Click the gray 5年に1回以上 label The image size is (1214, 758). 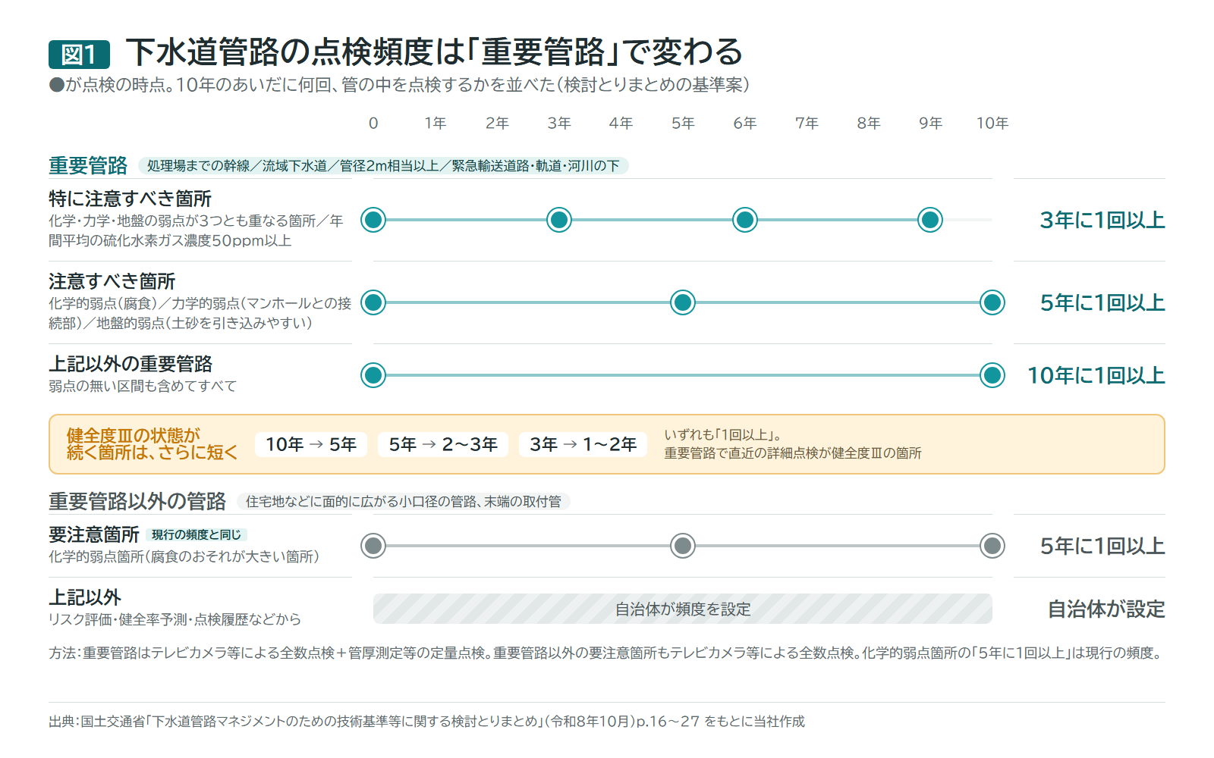click(1102, 546)
